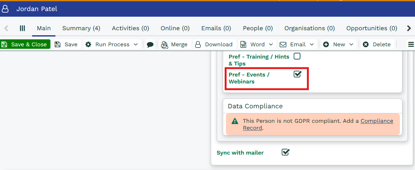Open the Word dropdown menu

tap(271, 44)
